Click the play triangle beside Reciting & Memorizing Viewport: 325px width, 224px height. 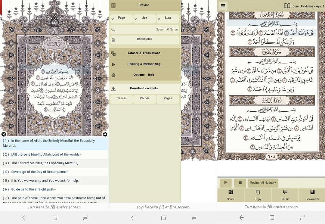point(114,65)
